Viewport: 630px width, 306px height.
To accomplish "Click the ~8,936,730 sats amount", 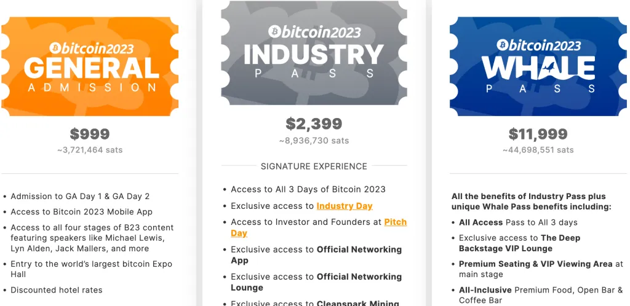I will [314, 141].
